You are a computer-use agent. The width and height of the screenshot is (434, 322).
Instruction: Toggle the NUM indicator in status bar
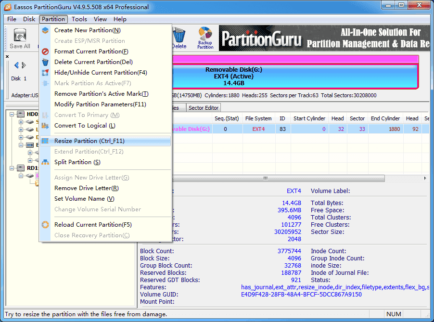pos(394,314)
